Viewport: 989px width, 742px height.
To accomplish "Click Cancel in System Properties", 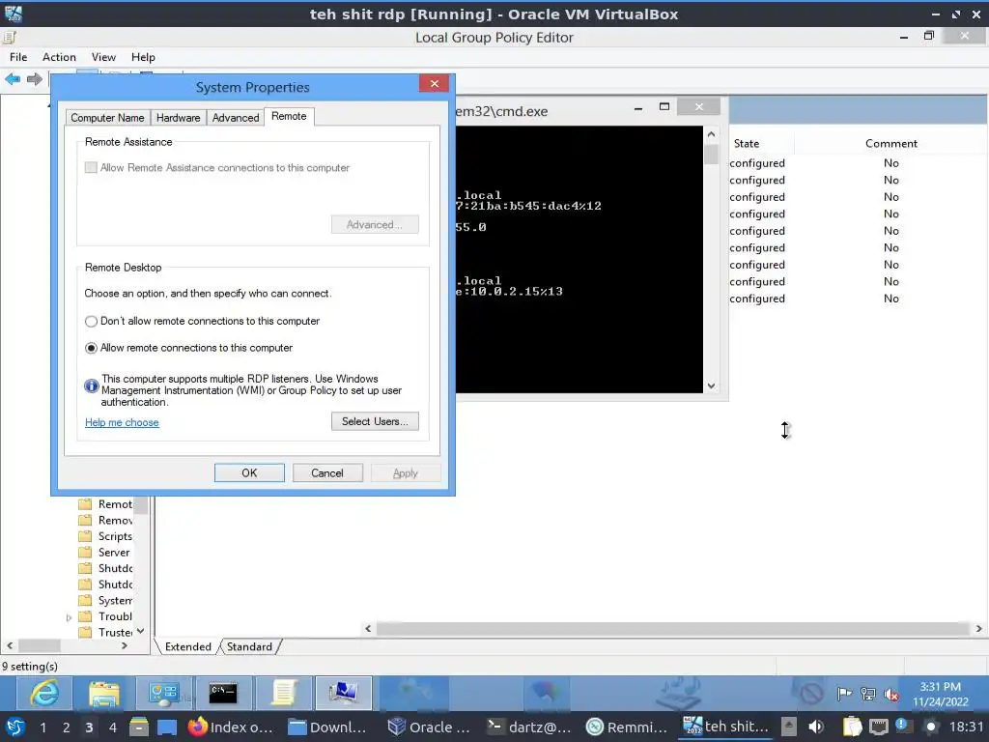I will click(327, 473).
